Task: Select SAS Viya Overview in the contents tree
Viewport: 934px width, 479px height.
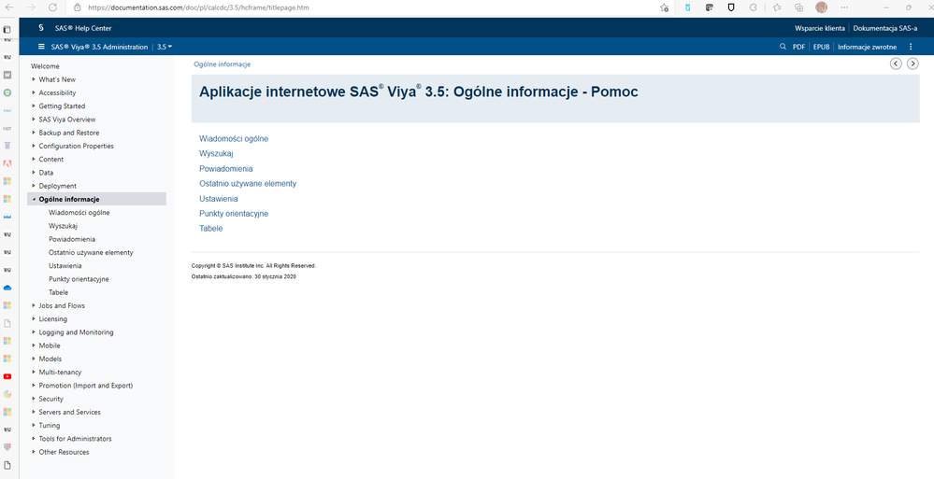Action: pyautogui.click(x=67, y=119)
